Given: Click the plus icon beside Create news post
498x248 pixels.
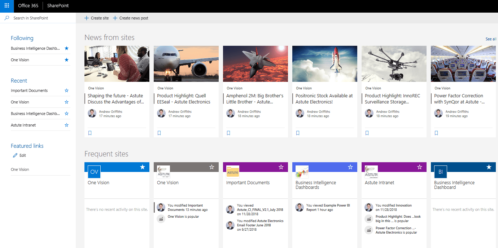Looking at the screenshot, I should 115,18.
